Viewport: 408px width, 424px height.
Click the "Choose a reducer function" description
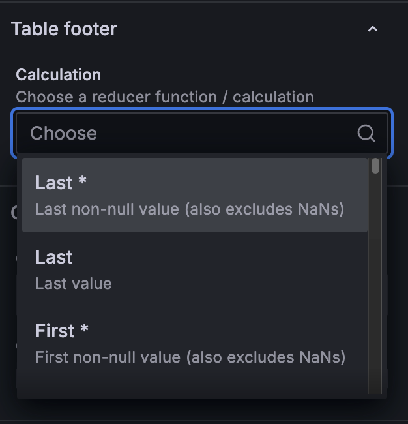pos(164,97)
